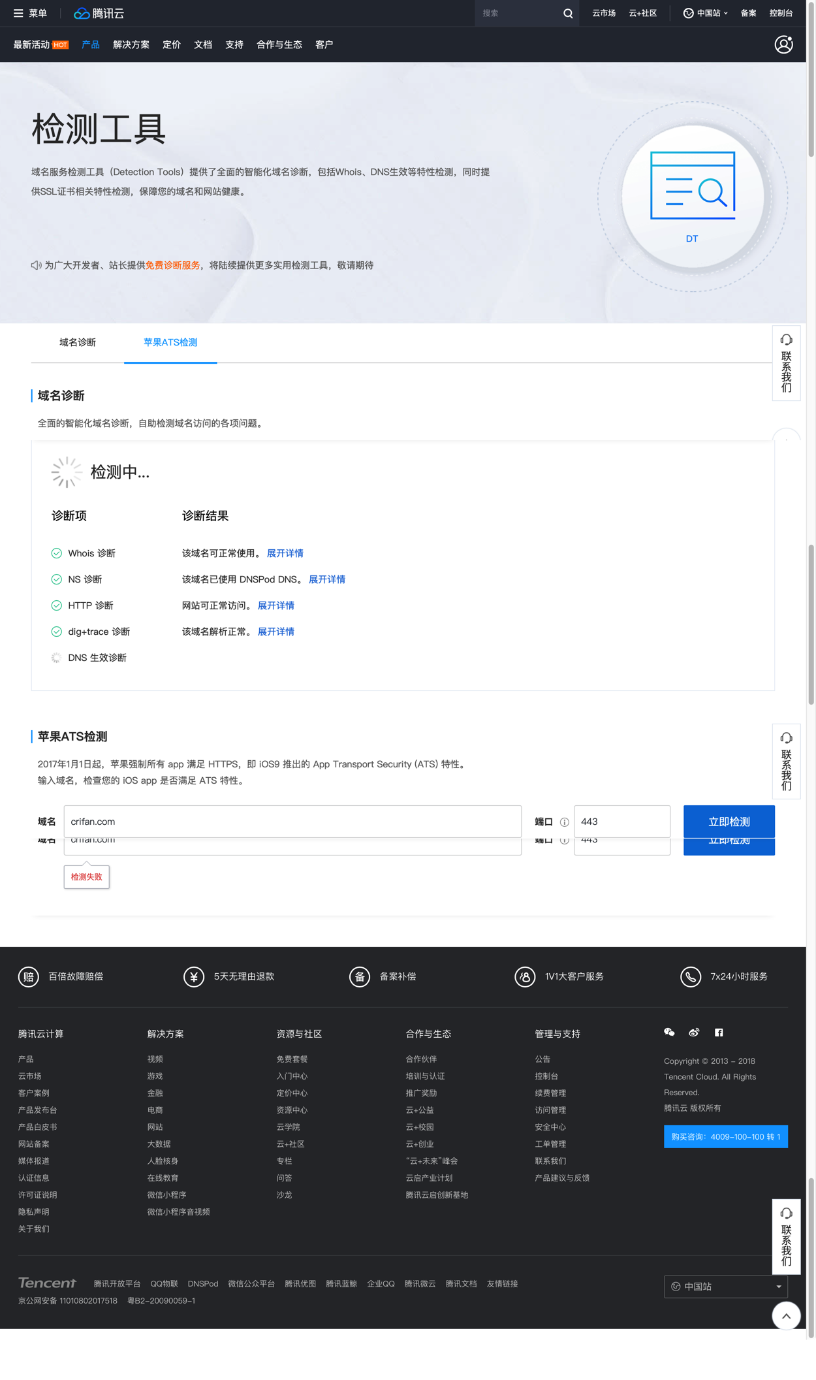Click the 备案补偿 icon
Image resolution: width=816 pixels, height=1380 pixels.
(x=360, y=976)
